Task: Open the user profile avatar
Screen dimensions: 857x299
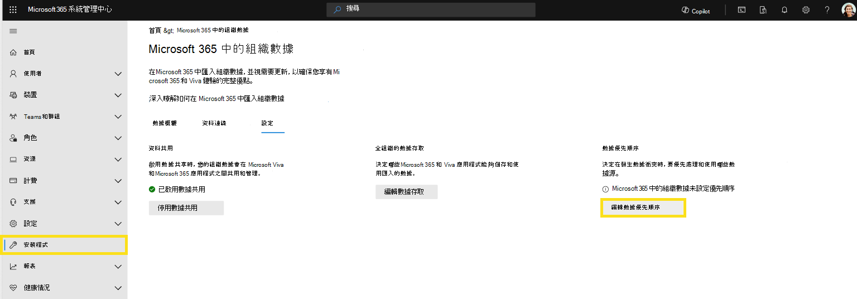Action: (848, 10)
